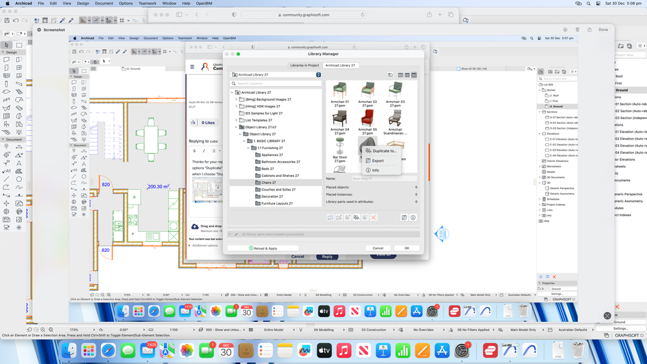Screen dimensions: 647x364
Task: Click the thumbs-up beside 0 Likes
Action: point(193,122)
